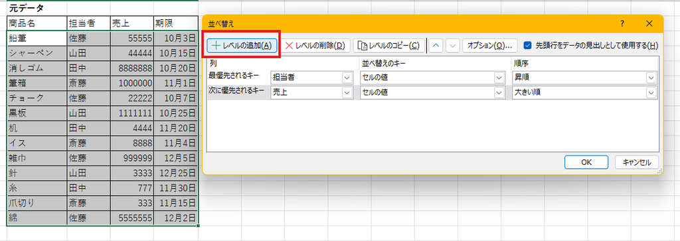
Task: Select the sales value 44444
Action: tap(132, 53)
